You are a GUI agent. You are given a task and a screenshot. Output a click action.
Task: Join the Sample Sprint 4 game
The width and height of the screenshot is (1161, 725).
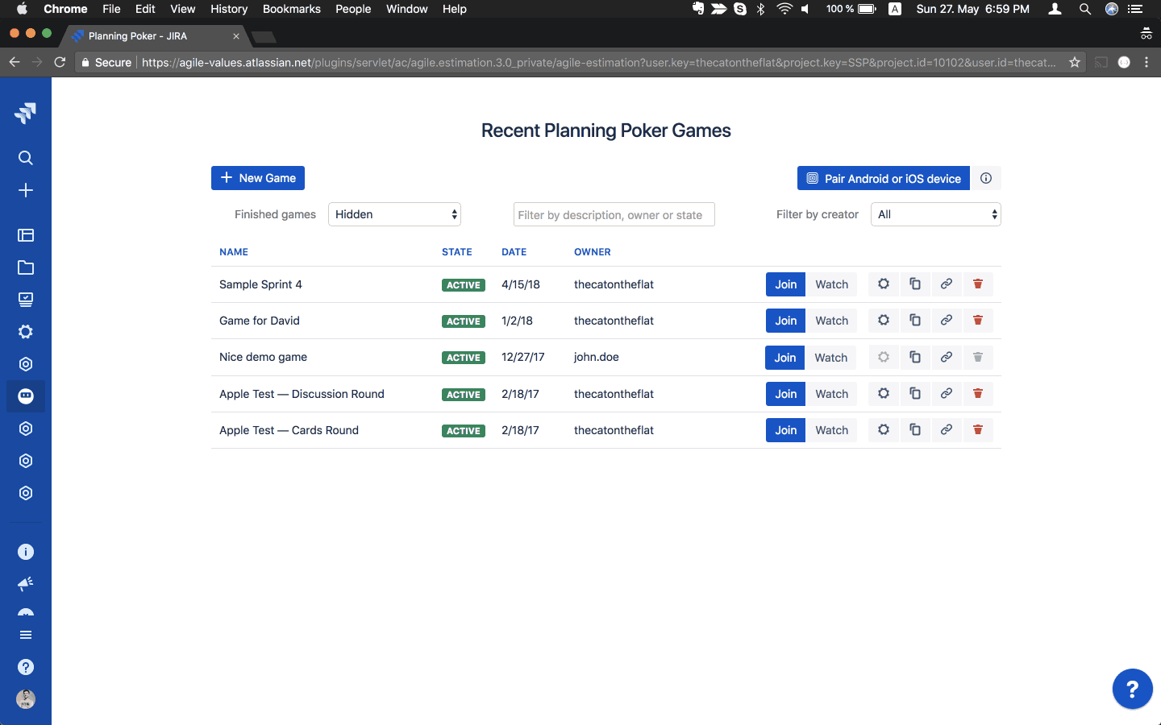[784, 284]
